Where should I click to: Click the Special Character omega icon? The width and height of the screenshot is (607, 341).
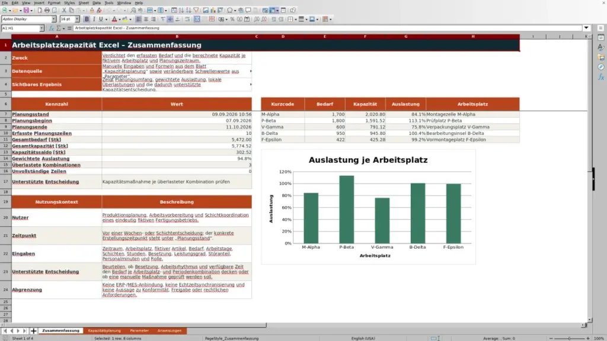click(x=229, y=11)
